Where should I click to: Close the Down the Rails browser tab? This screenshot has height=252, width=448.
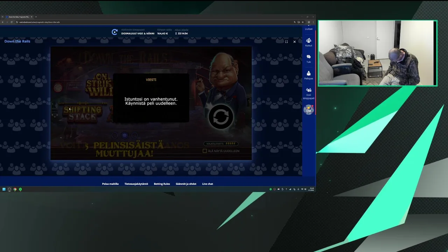coord(31,17)
